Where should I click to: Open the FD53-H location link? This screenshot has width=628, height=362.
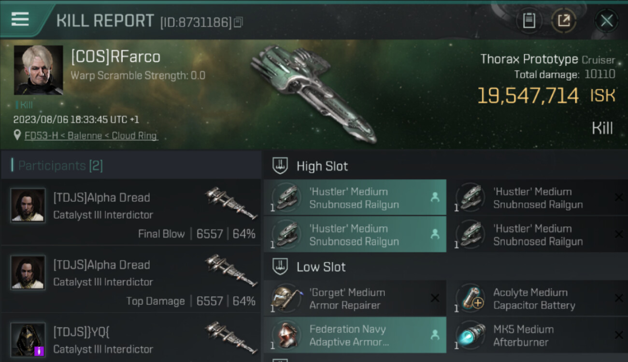point(91,136)
